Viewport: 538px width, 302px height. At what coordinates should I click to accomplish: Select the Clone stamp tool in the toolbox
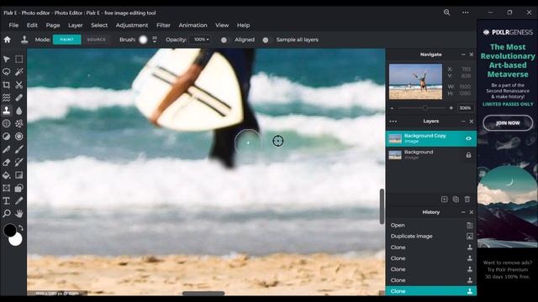coord(6,111)
